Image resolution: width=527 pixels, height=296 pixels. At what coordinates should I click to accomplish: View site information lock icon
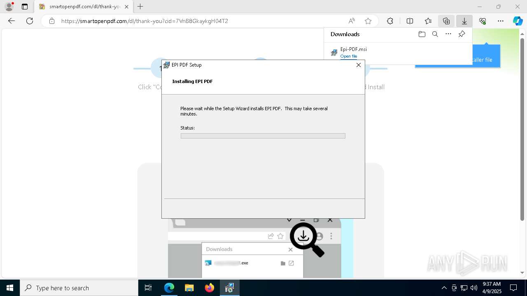52,21
